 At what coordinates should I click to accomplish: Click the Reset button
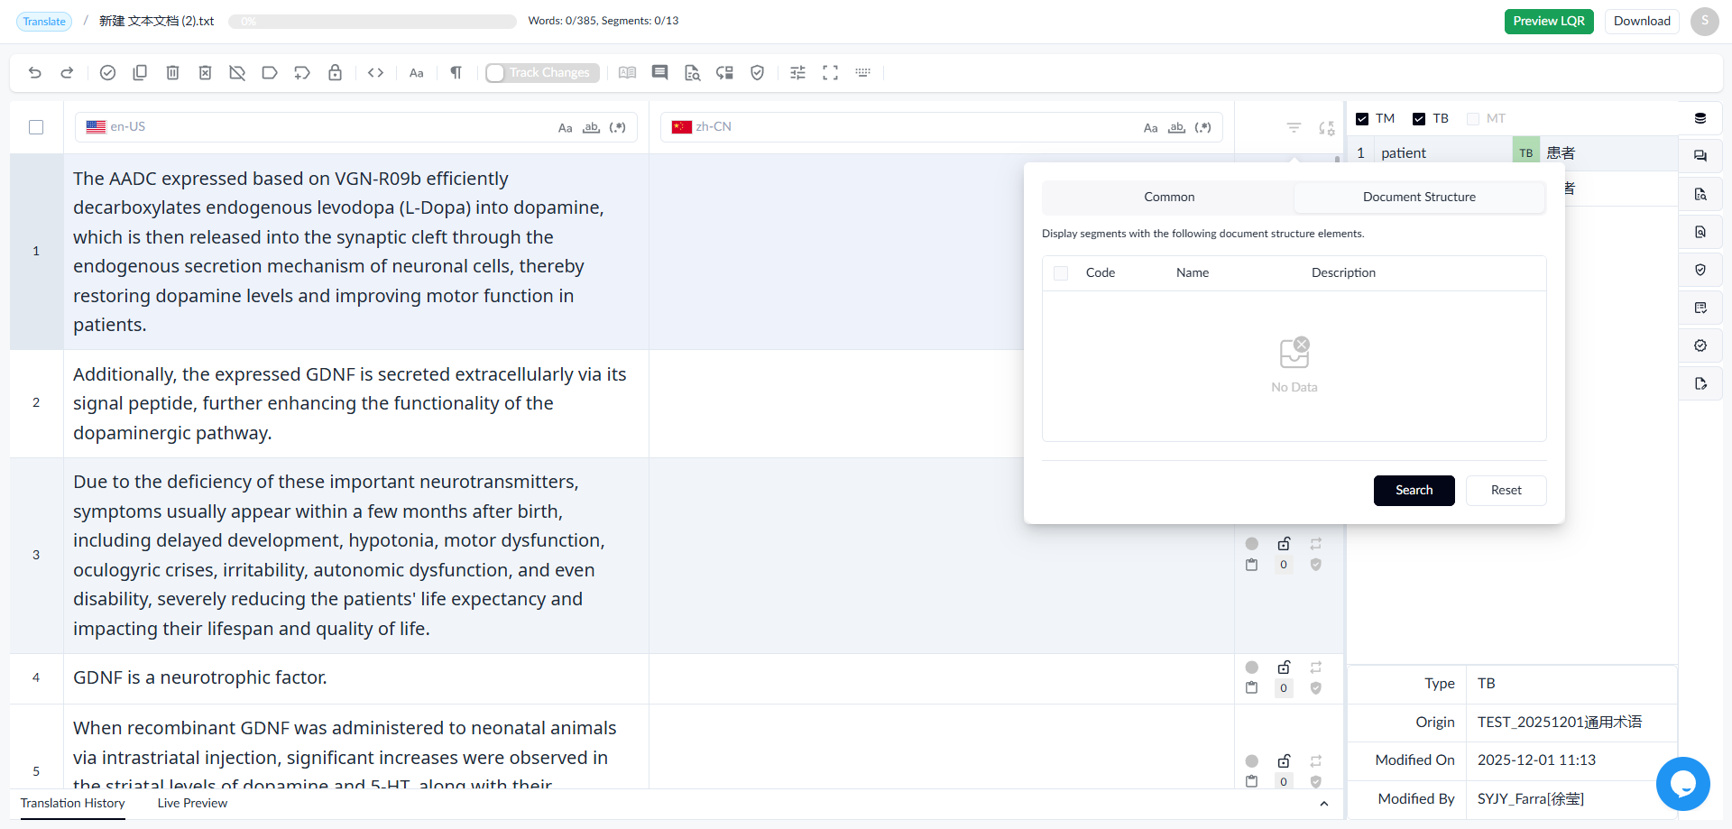[x=1506, y=491]
